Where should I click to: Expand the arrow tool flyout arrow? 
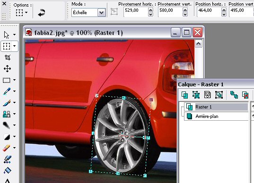click(x=14, y=34)
